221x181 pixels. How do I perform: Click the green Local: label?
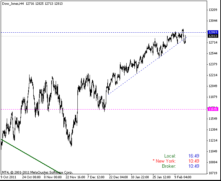[170, 156]
